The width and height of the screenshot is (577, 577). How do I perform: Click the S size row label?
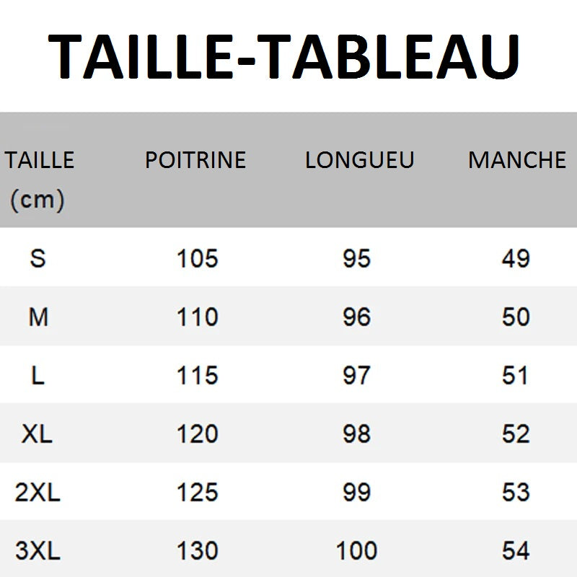click(x=38, y=258)
